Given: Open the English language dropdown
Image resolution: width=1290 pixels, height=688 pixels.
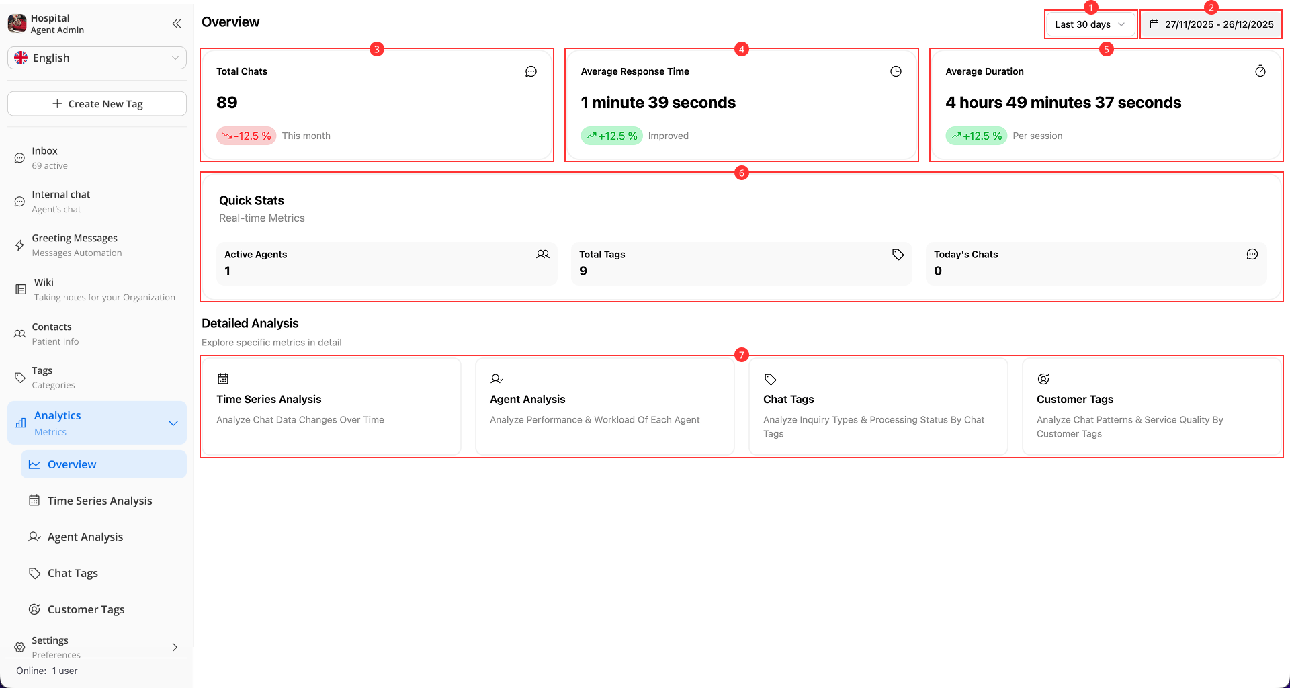Looking at the screenshot, I should (97, 58).
